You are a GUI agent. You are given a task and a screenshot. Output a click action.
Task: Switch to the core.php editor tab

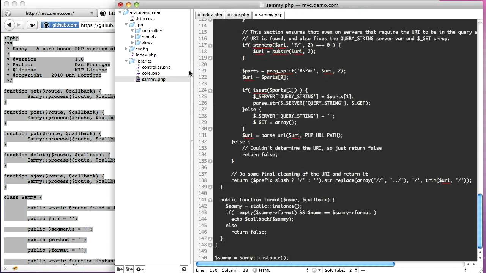pyautogui.click(x=240, y=15)
